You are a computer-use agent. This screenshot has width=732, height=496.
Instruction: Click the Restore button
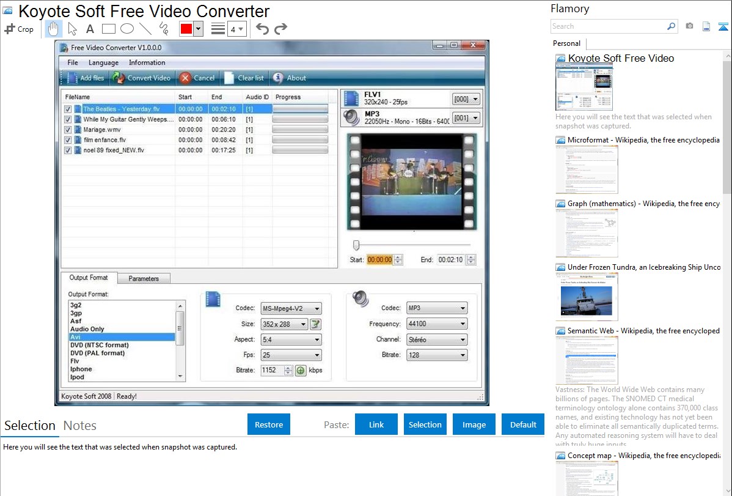point(269,424)
